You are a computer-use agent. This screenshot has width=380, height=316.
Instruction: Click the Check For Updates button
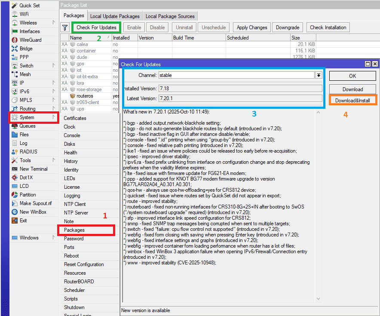pos(96,28)
